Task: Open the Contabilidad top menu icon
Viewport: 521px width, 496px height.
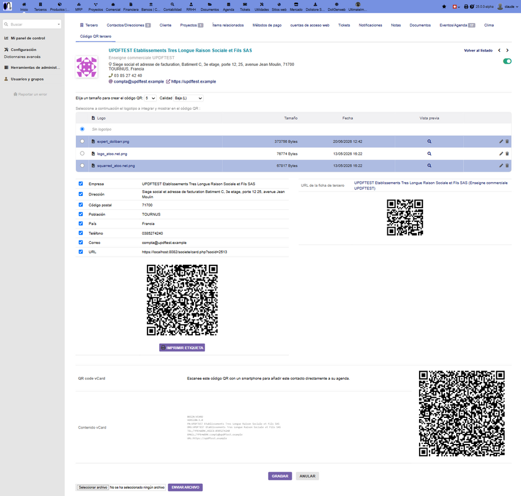Action: (173, 5)
